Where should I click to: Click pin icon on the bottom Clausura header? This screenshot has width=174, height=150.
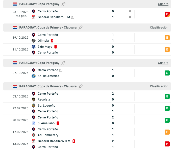click(x=81, y=86)
